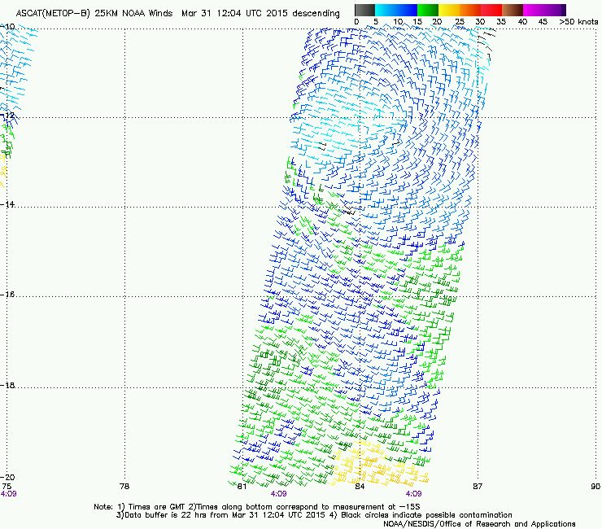The image size is (602, 529).
Task: Click the 'Note: 1) Times are GMT' line
Action: (256, 507)
